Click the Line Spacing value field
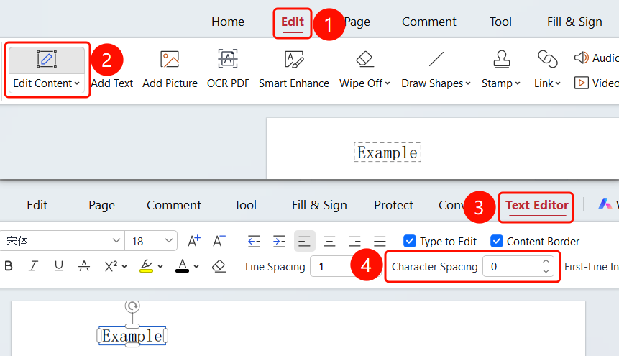This screenshot has width=619, height=356. tap(331, 267)
